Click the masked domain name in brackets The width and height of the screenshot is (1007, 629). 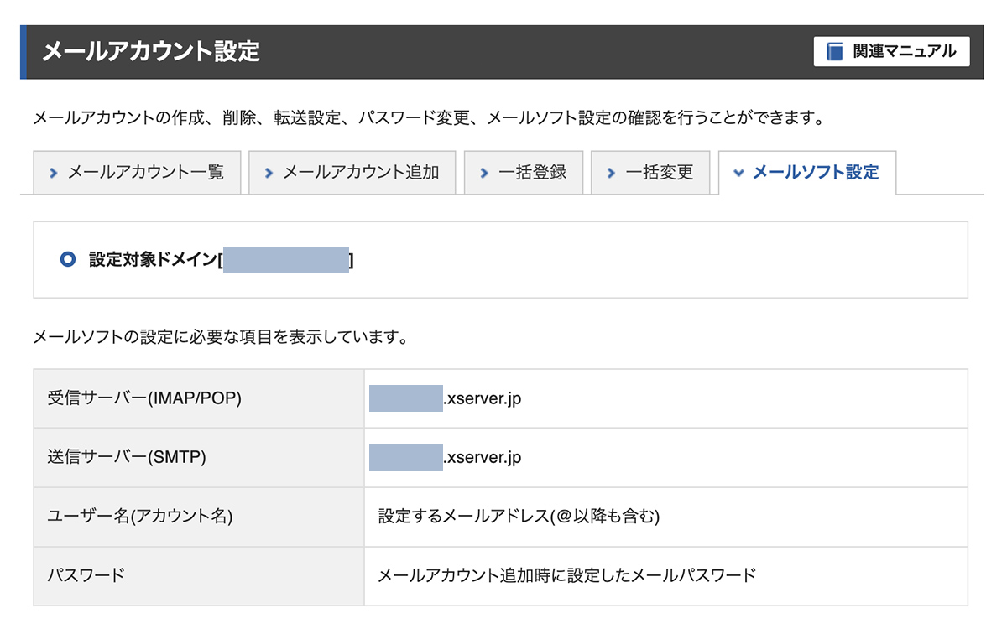click(285, 260)
